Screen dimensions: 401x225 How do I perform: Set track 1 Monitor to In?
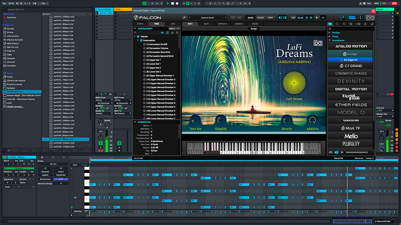coord(97,108)
